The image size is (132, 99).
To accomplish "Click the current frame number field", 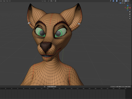I will click(113, 87).
